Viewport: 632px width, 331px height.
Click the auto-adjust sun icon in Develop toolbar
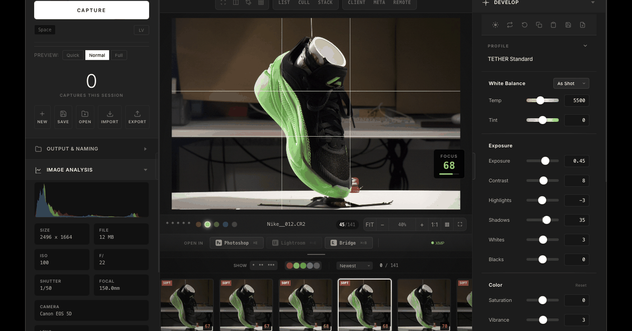click(496, 25)
